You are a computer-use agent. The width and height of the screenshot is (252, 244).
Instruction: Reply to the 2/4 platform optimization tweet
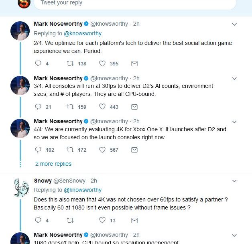click(x=39, y=63)
